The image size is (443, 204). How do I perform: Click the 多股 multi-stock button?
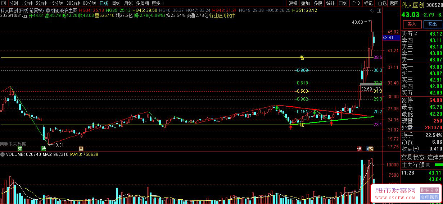pos(318,3)
